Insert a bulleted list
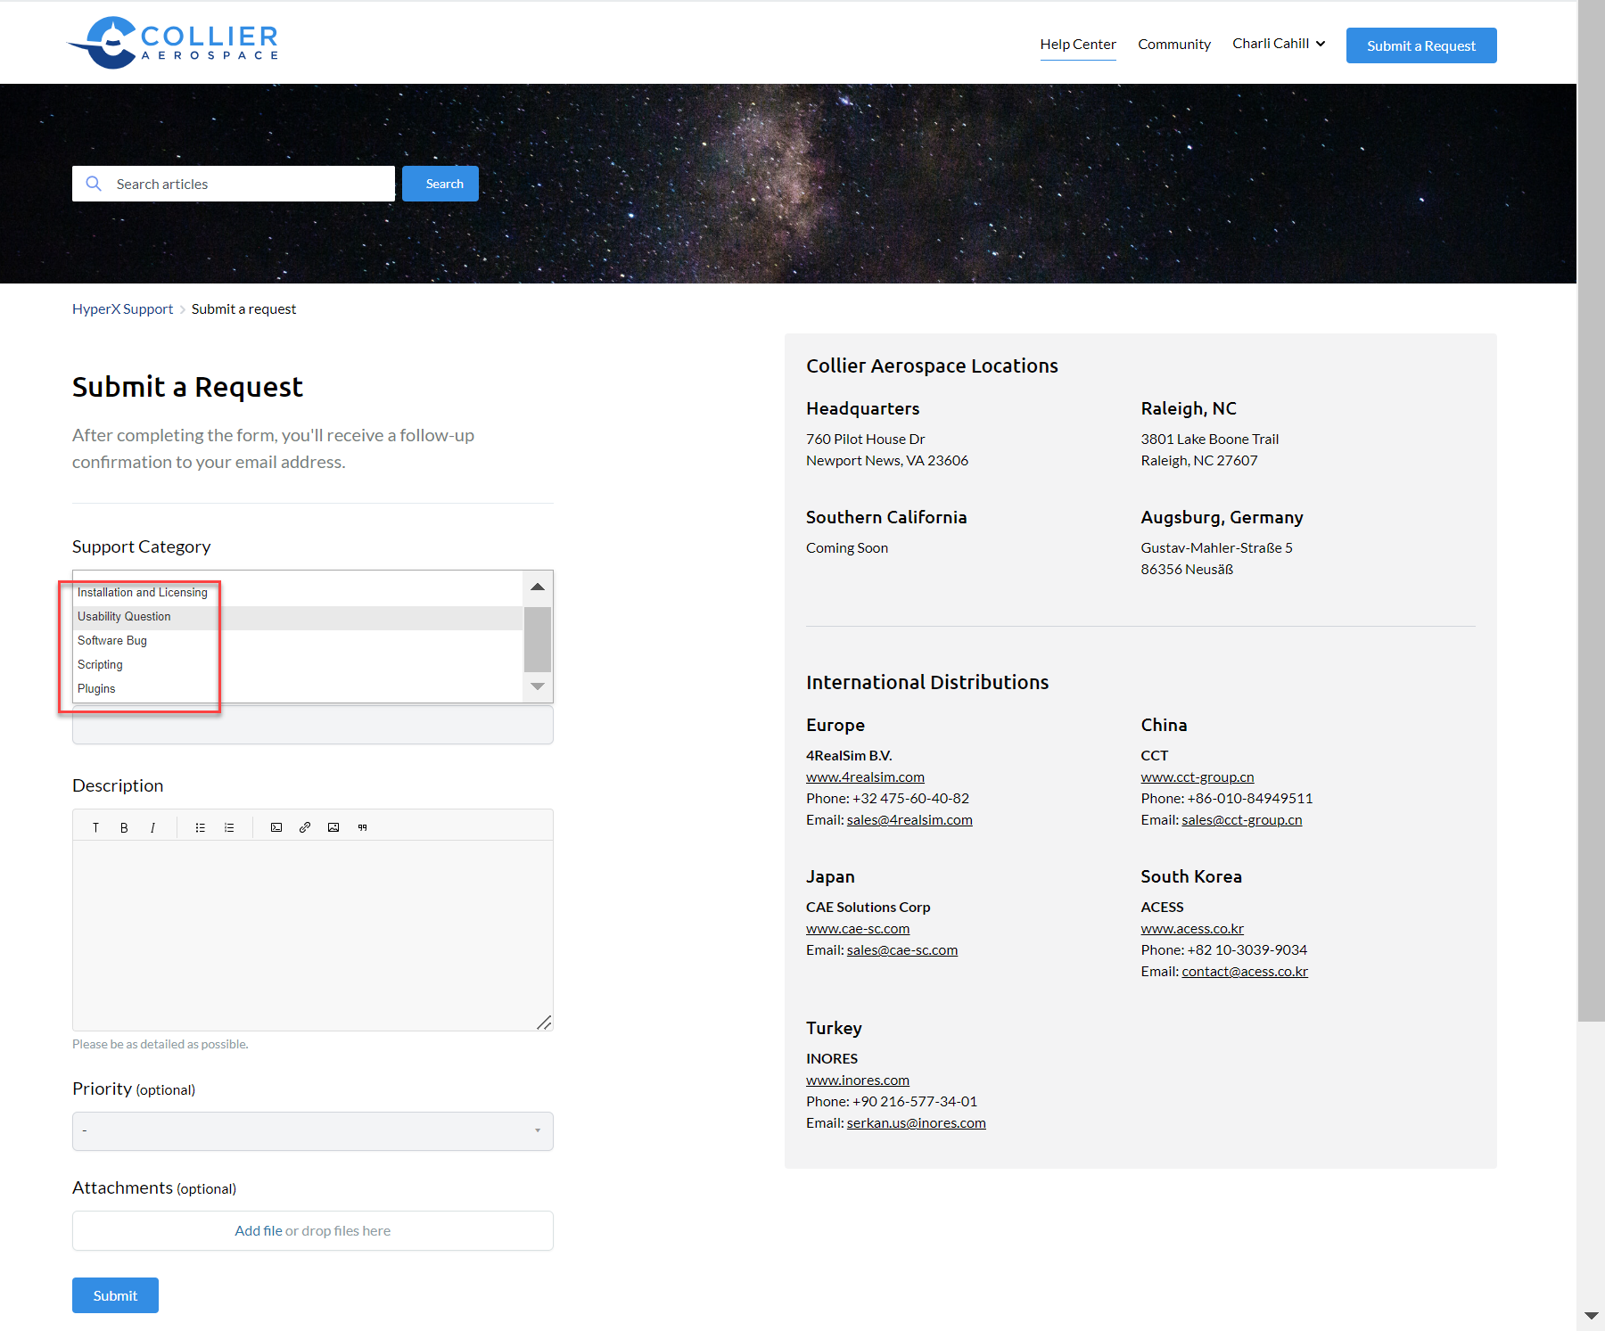Viewport: 1605px width, 1331px height. 201,827
